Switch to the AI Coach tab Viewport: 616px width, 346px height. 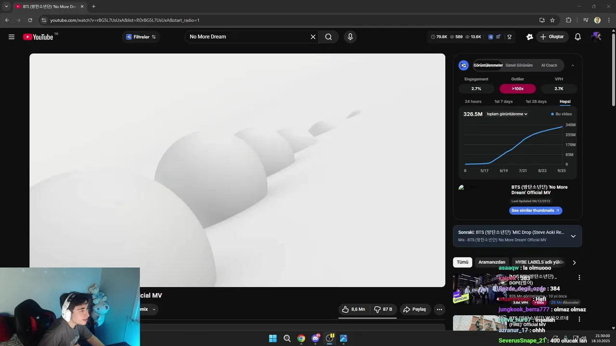[549, 65]
